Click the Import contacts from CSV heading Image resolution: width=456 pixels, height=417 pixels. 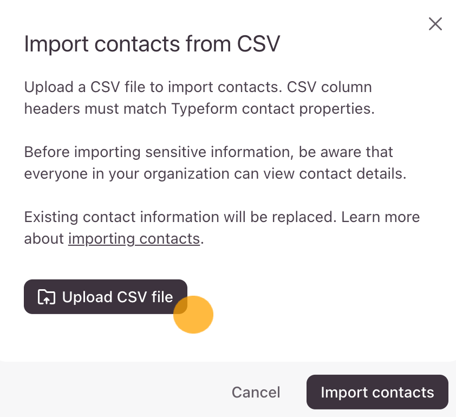tap(152, 44)
